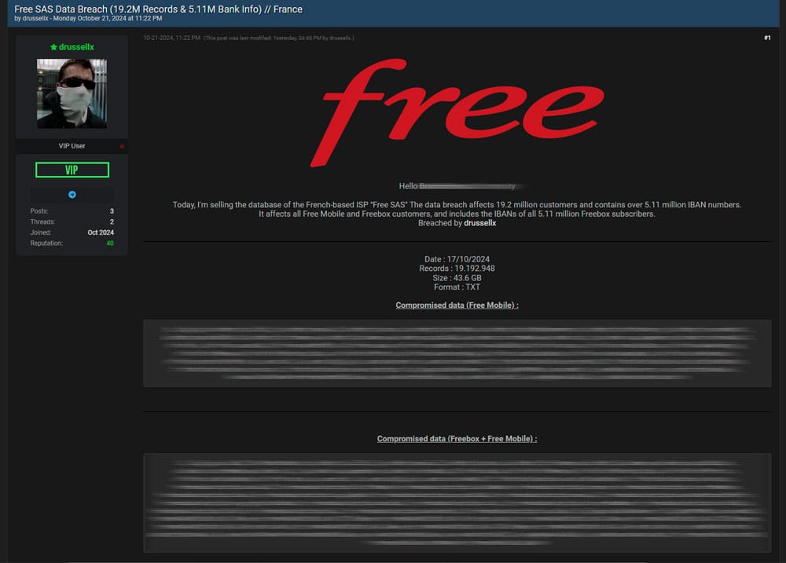Click the blurred Freebox data block

click(457, 503)
